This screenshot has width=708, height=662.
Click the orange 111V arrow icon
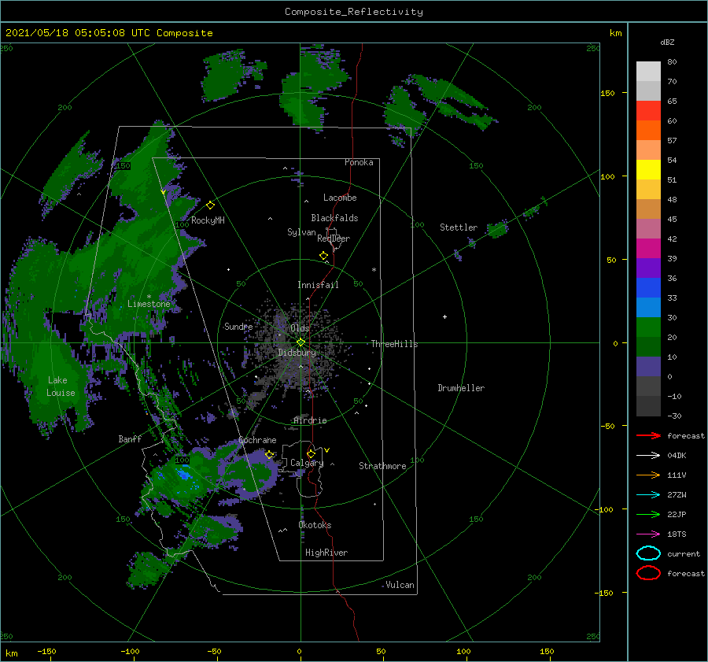tap(648, 475)
